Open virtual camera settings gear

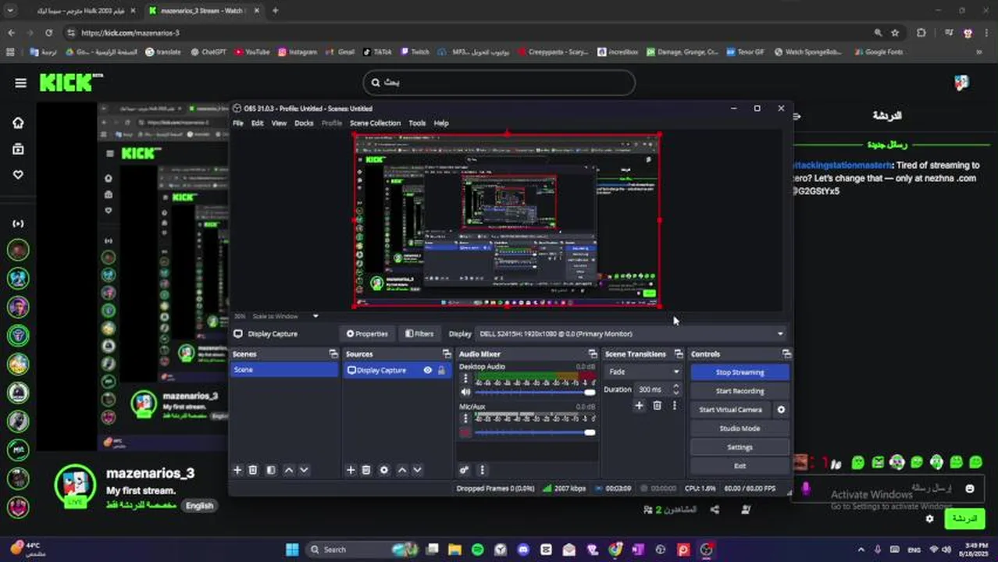(781, 410)
